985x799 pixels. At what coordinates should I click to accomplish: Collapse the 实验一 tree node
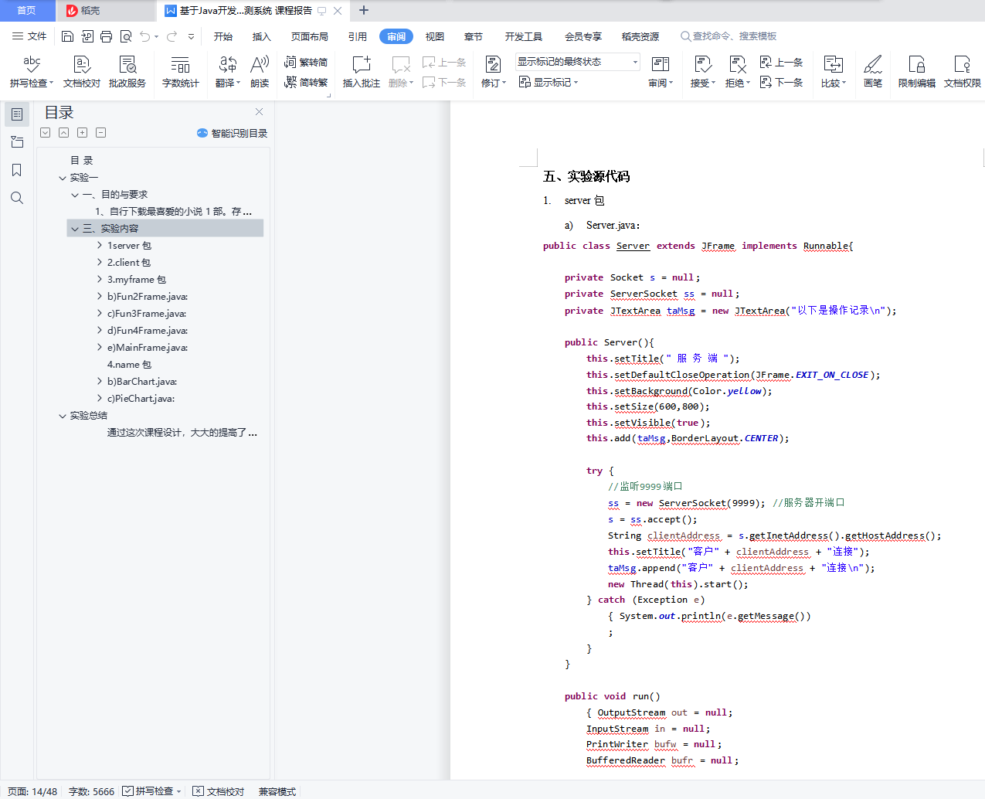[x=63, y=178]
